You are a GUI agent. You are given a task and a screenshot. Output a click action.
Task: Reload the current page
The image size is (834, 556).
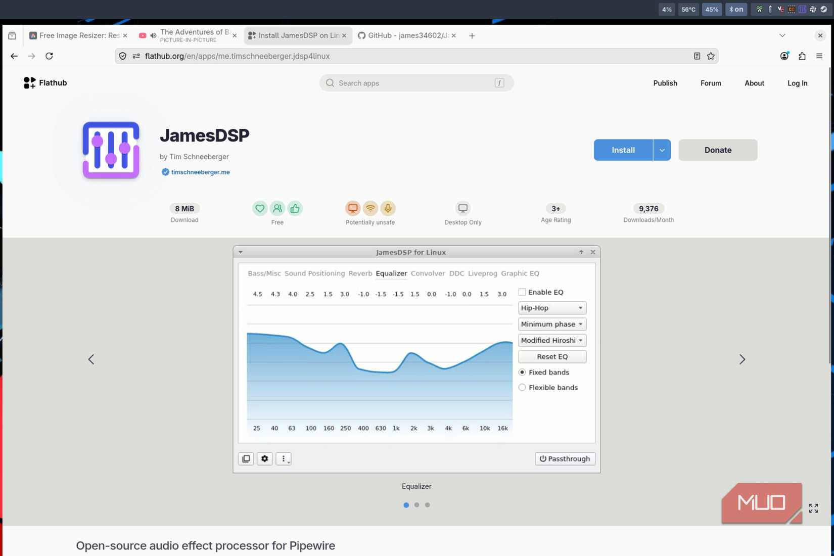point(49,56)
